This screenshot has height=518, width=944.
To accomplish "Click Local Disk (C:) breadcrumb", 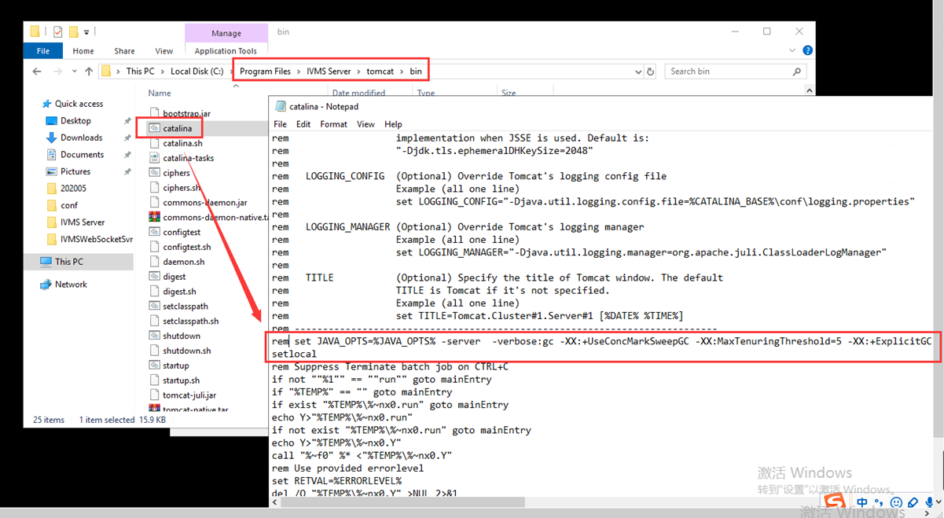I will [x=197, y=72].
